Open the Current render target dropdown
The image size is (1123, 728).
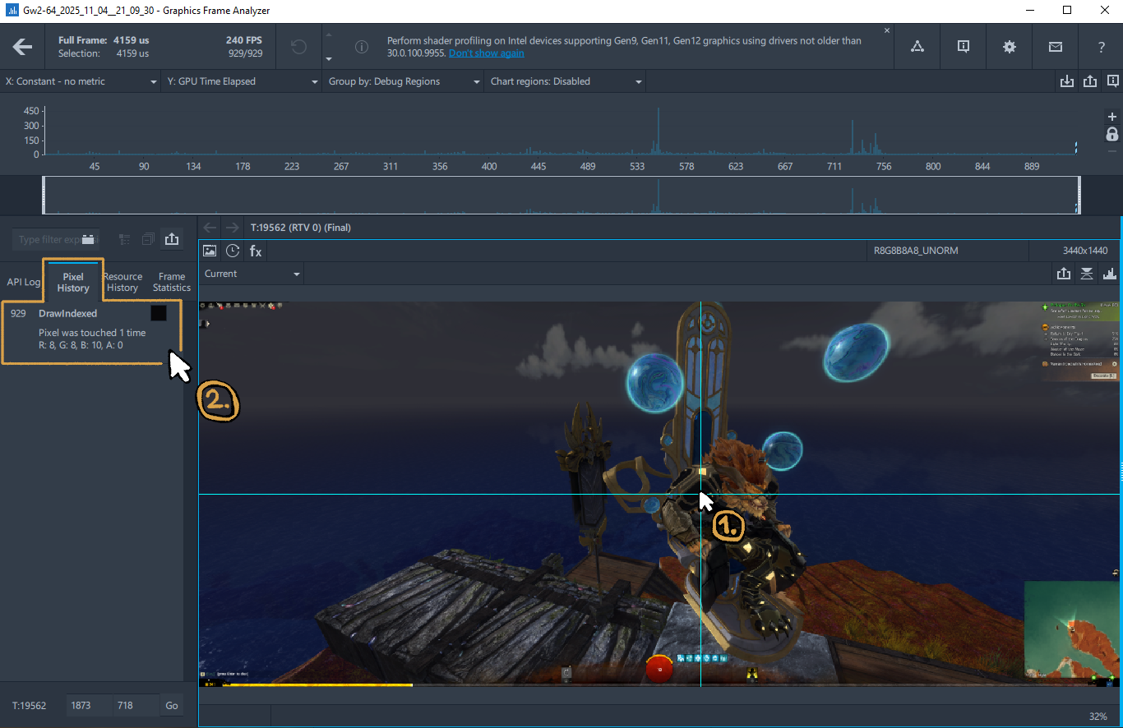click(x=252, y=274)
